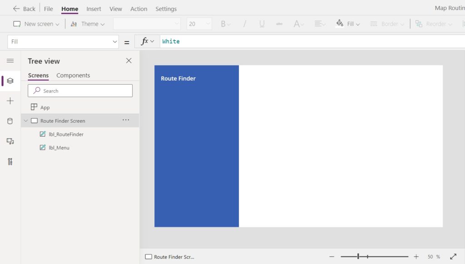The height and width of the screenshot is (264, 465).
Task: Switch to the Components tab
Action: (x=73, y=75)
